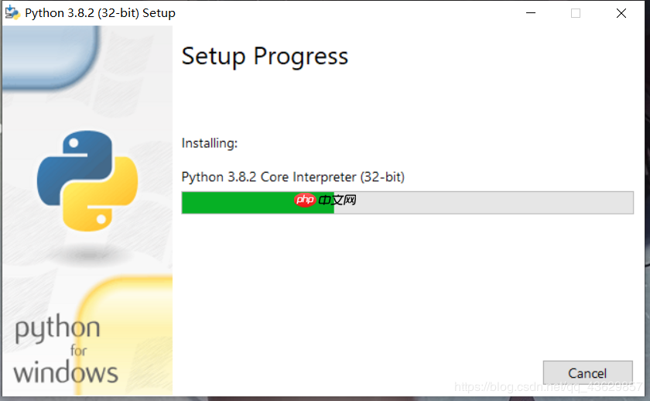Click the large Python snake logo
Viewport: 650px width, 401px height.
click(87, 181)
